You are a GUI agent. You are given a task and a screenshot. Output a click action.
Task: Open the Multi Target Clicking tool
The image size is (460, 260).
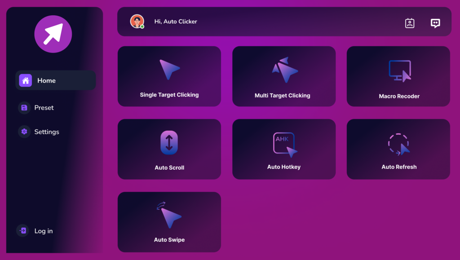[283, 76]
